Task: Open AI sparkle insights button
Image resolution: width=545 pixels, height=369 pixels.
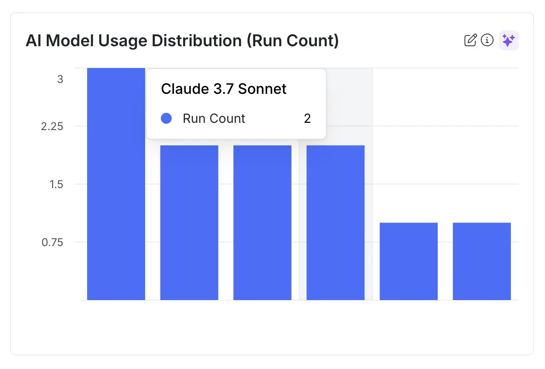Action: tap(508, 40)
